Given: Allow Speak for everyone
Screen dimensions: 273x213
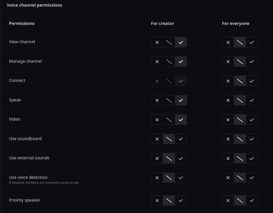Looking at the screenshot, I should [252, 100].
